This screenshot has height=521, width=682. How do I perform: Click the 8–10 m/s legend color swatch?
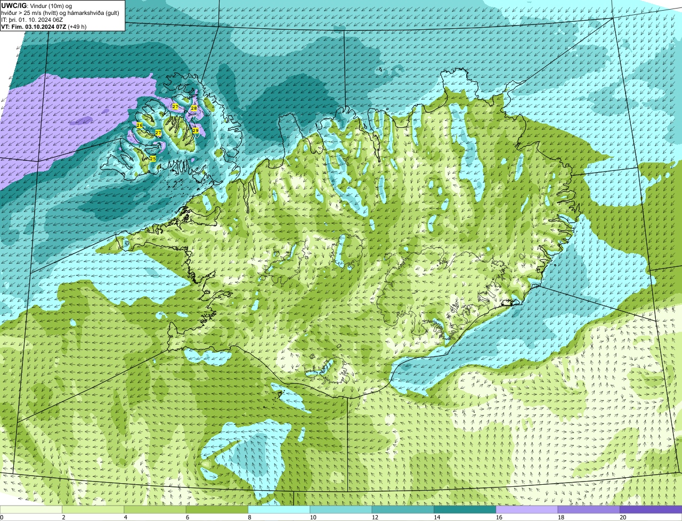279,509
